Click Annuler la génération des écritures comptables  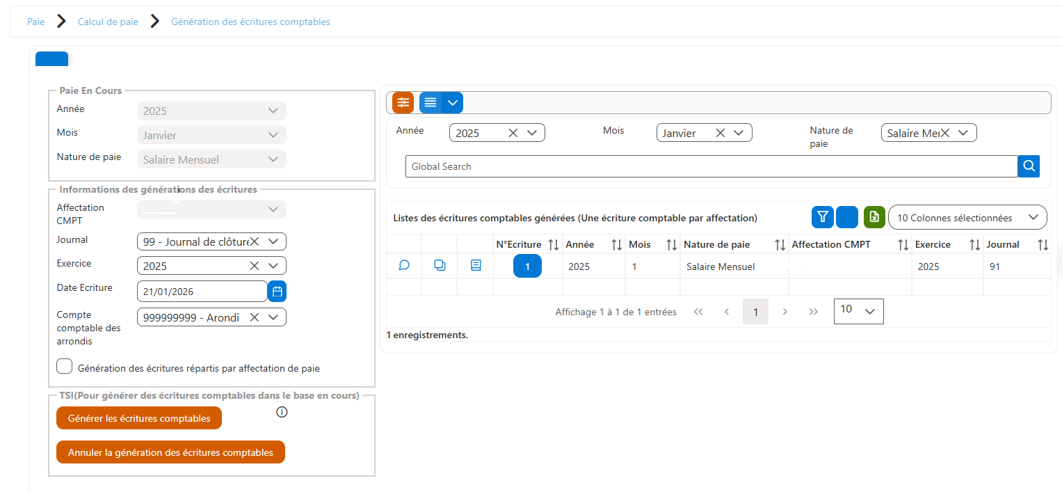170,452
